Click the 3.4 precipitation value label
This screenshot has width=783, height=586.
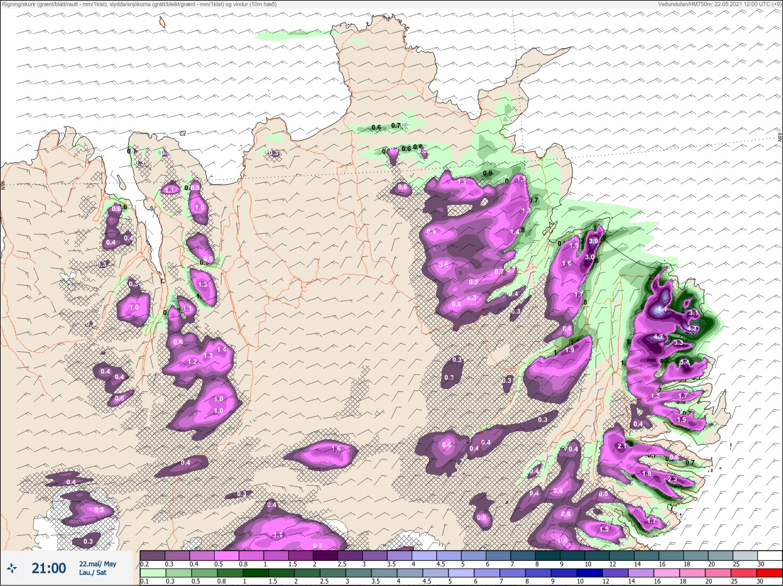point(685,362)
